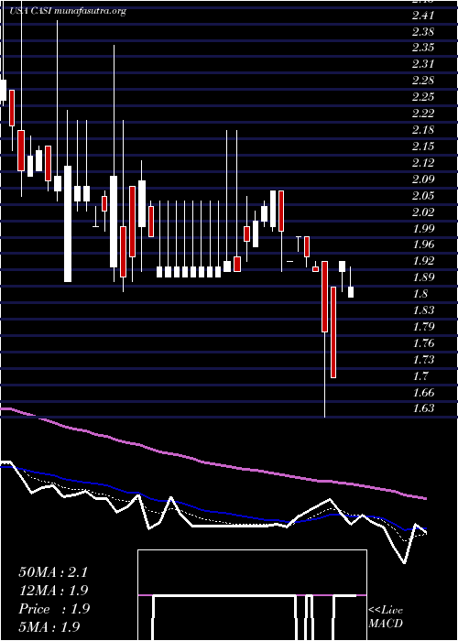Screen dimensions: 458x641
Task: Click the 2.28 price axis label
Action: point(423,81)
